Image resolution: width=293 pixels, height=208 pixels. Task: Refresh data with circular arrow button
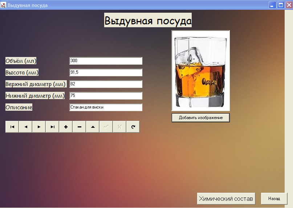click(x=133, y=127)
